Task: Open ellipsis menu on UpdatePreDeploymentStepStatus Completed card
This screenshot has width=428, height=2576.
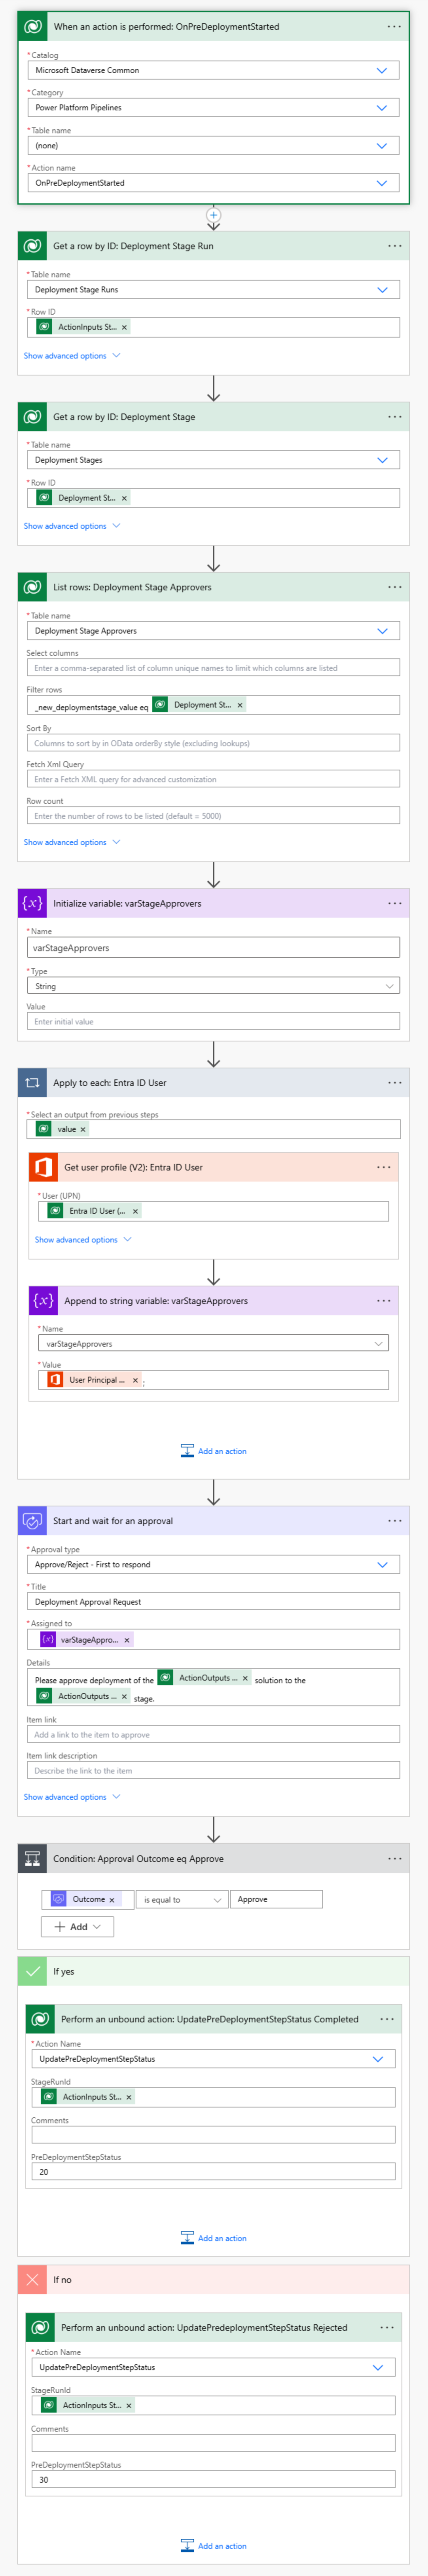Action: click(x=387, y=2019)
